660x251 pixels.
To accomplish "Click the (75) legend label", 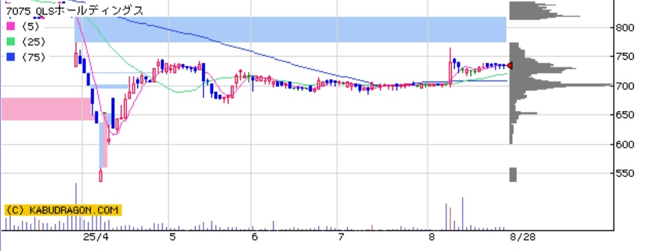I will tap(33, 57).
